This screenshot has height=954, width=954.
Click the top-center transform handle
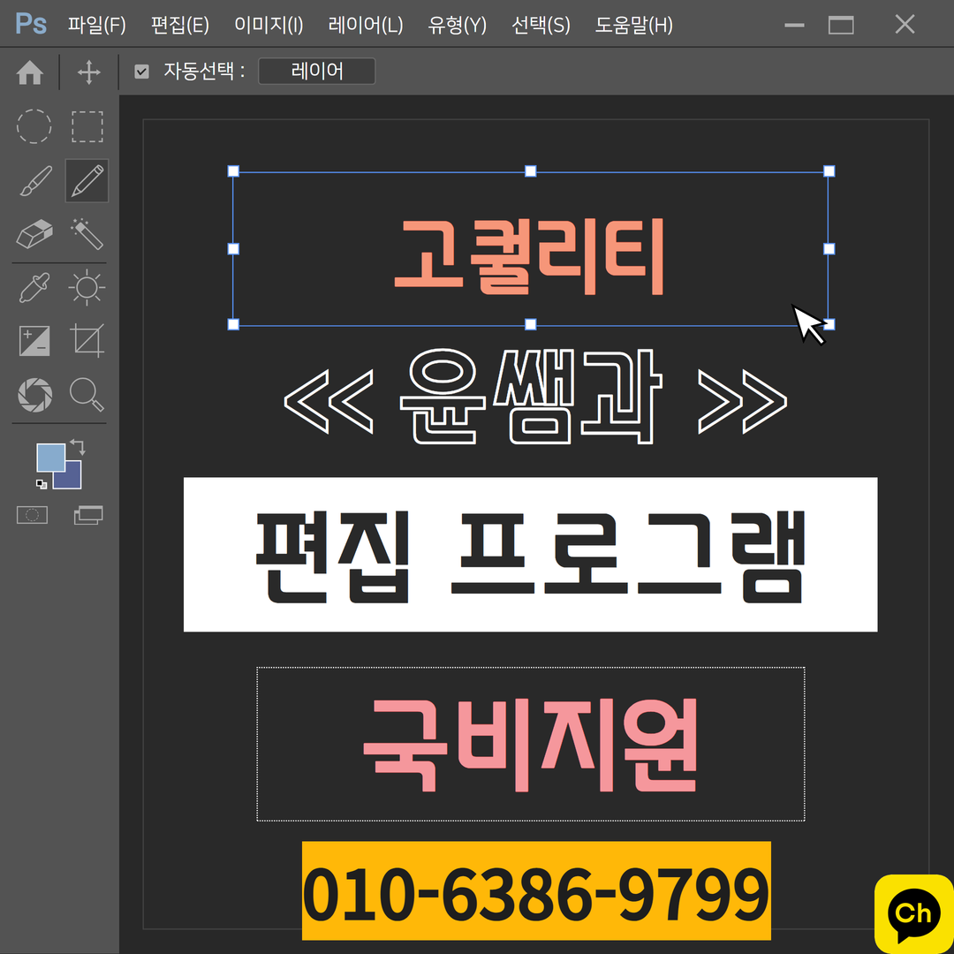click(x=531, y=171)
